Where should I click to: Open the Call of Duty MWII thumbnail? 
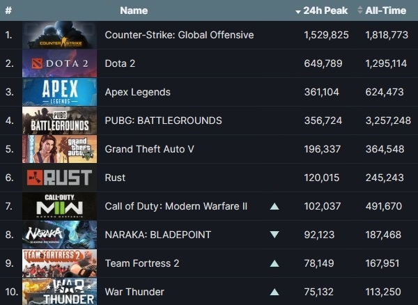click(59, 206)
